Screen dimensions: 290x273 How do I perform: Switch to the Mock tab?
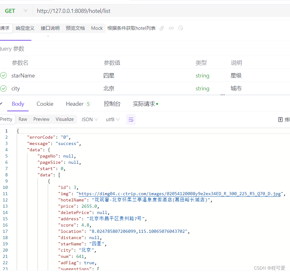(97, 28)
